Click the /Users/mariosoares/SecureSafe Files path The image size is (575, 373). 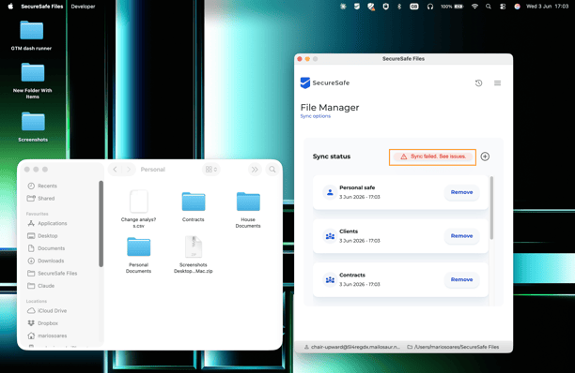457,347
